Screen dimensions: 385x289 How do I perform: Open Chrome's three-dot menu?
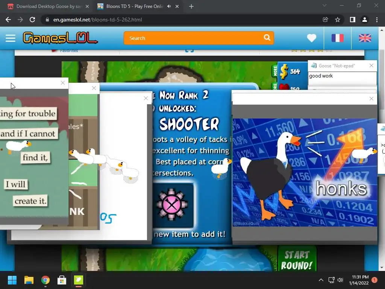[x=377, y=20]
